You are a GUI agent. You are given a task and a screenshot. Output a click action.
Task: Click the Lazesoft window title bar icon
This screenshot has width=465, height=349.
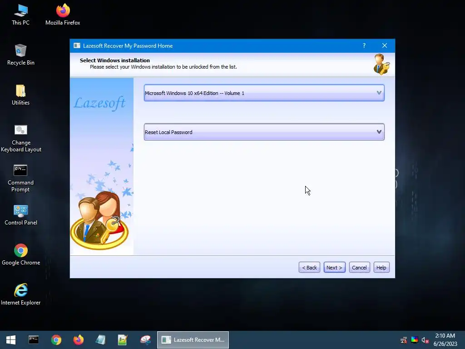pos(77,46)
